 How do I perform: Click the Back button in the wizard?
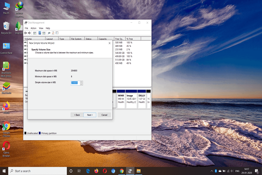76,115
